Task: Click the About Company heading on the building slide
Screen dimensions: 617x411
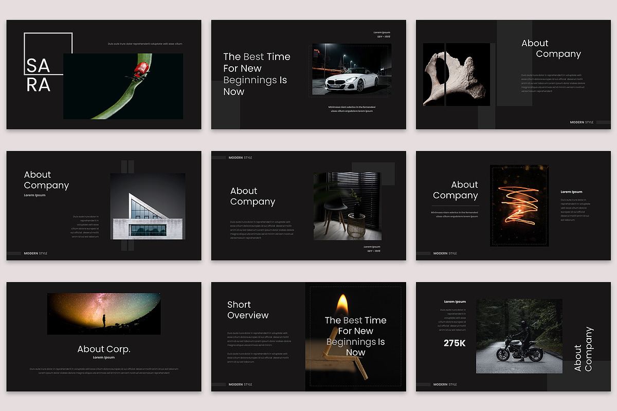Action: click(46, 180)
